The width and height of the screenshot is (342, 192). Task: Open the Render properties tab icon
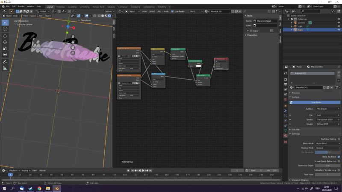[286, 79]
